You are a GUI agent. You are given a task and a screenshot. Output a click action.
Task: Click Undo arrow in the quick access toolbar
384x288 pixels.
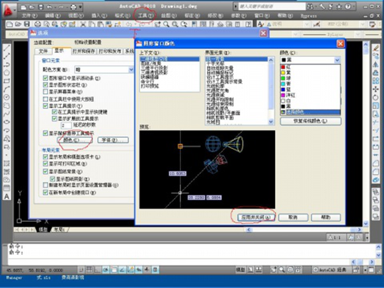click(x=50, y=7)
